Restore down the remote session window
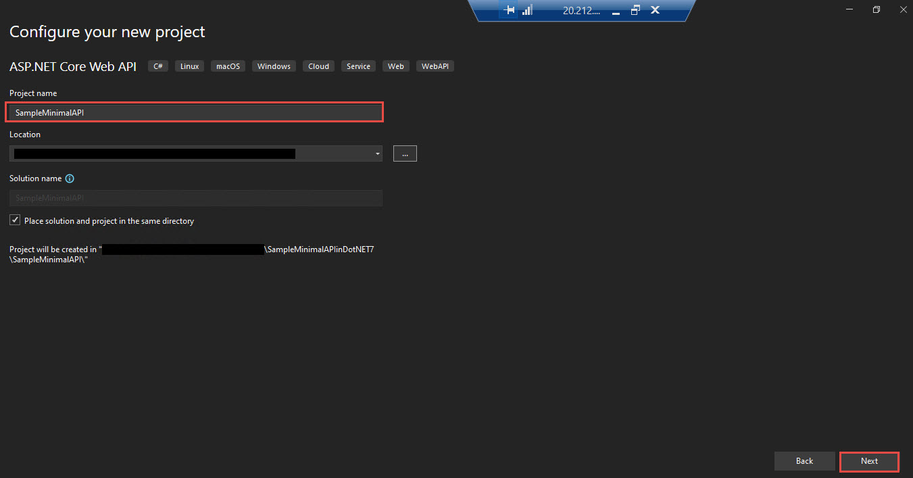 635,10
